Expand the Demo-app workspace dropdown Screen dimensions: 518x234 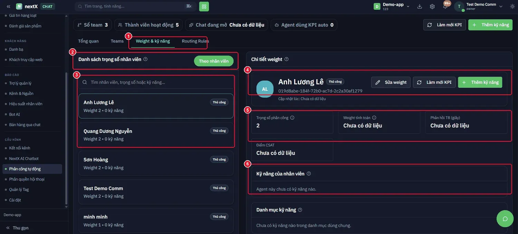coord(392,6)
